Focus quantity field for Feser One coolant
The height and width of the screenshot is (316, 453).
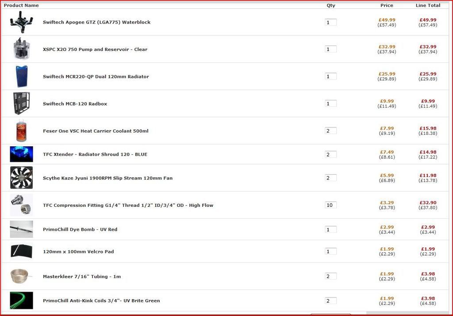[x=330, y=131]
